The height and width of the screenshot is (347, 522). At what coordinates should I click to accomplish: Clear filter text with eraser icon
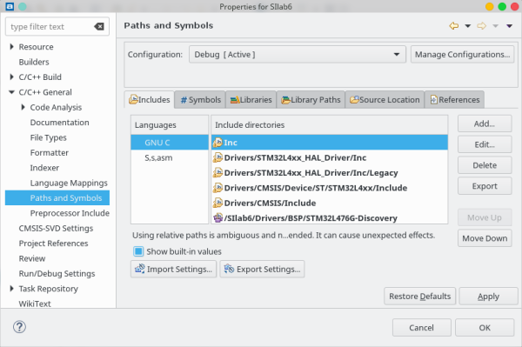point(99,27)
